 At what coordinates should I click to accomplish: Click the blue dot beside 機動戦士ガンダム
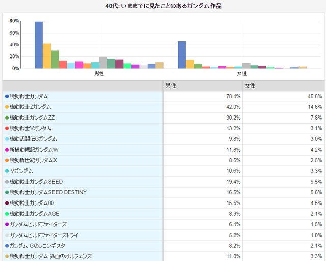[x=7, y=96]
